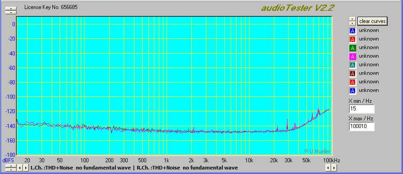Viewport: 403px width, 174px height.
Task: Click the 100kHz axis label
Action: click(x=332, y=160)
